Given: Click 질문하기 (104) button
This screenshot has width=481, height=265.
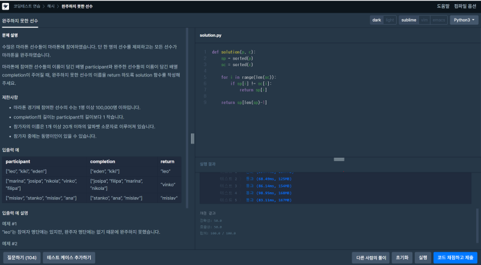Looking at the screenshot, I should [22, 258].
